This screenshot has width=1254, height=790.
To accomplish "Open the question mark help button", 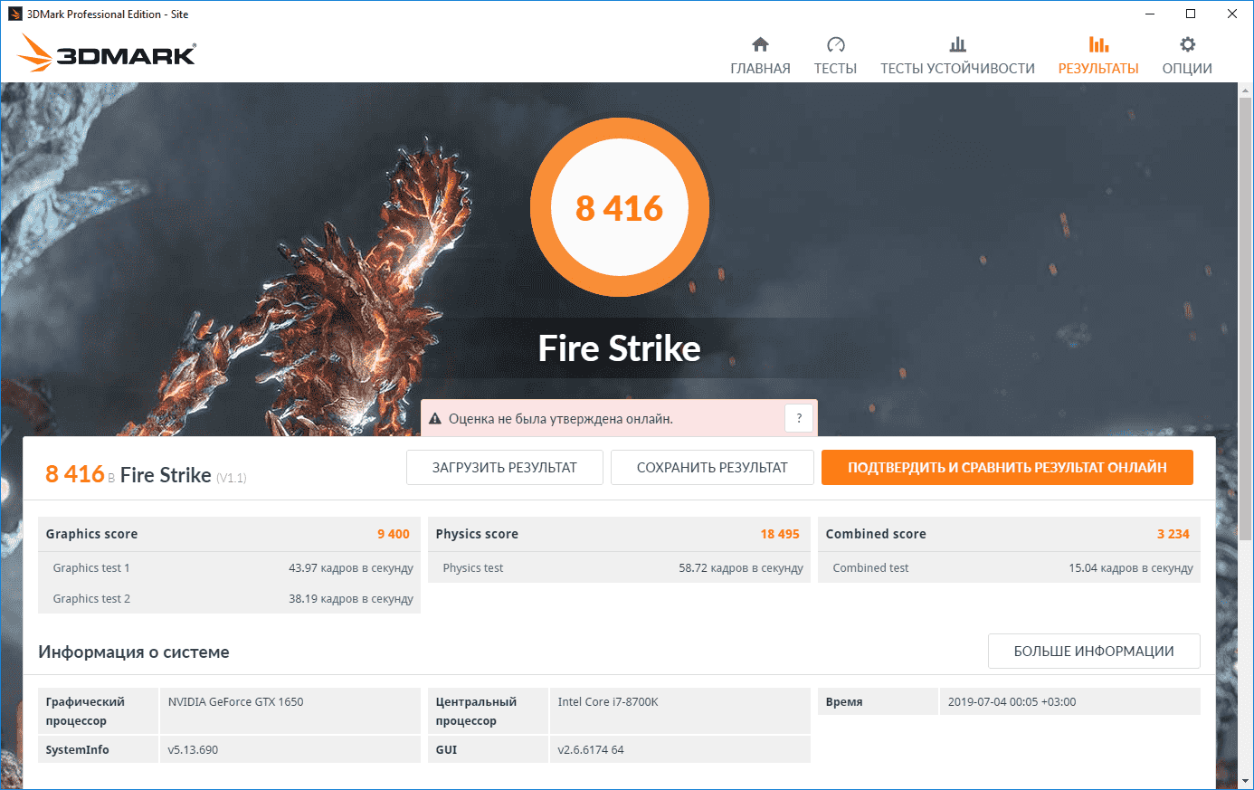I will click(799, 418).
